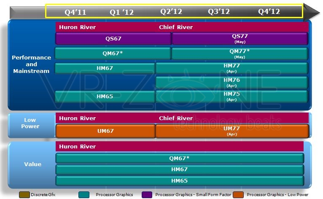Click the UM77 (Apr) bar

coord(232,131)
